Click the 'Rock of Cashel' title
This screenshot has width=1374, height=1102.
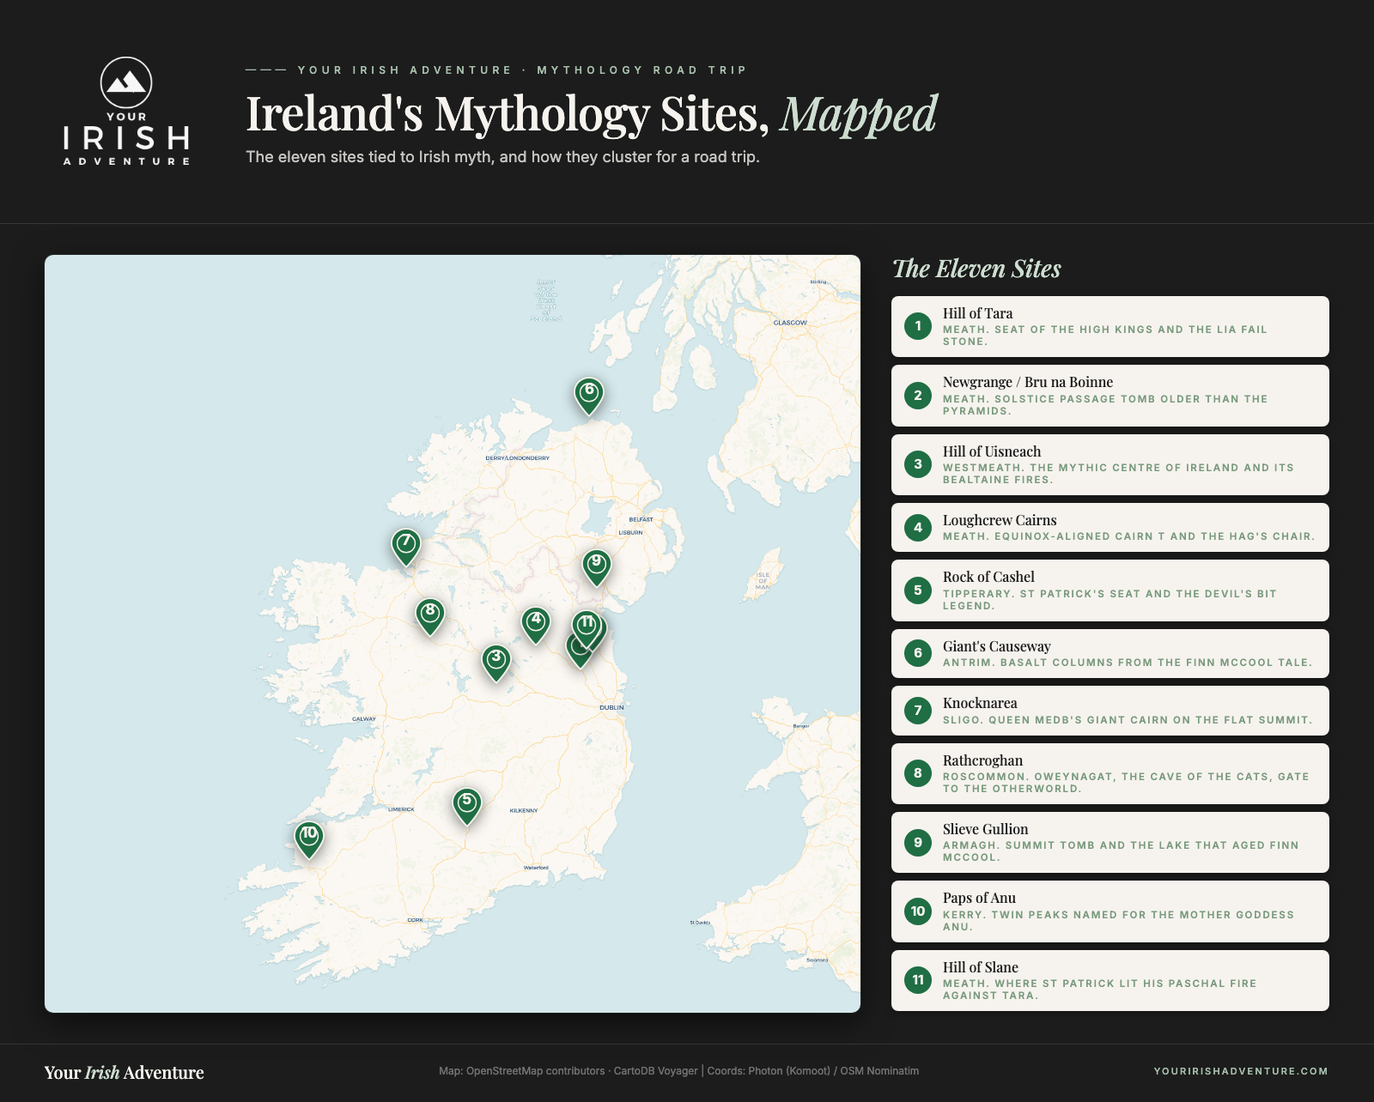coord(988,577)
